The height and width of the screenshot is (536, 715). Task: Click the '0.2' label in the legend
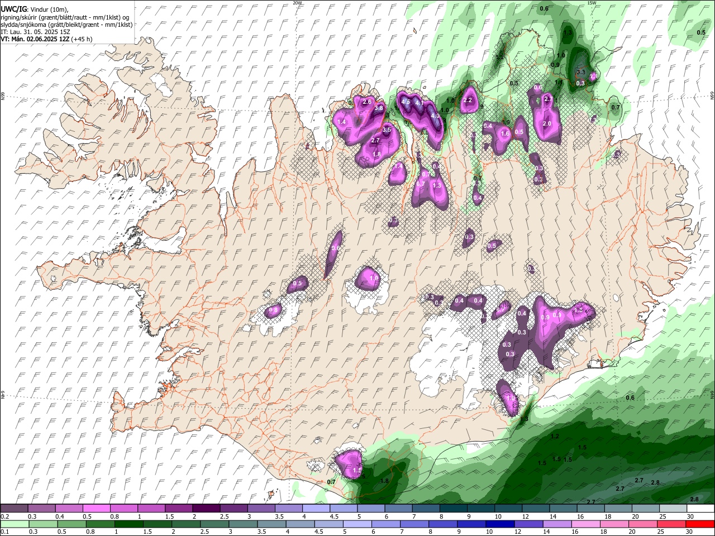tap(5, 516)
